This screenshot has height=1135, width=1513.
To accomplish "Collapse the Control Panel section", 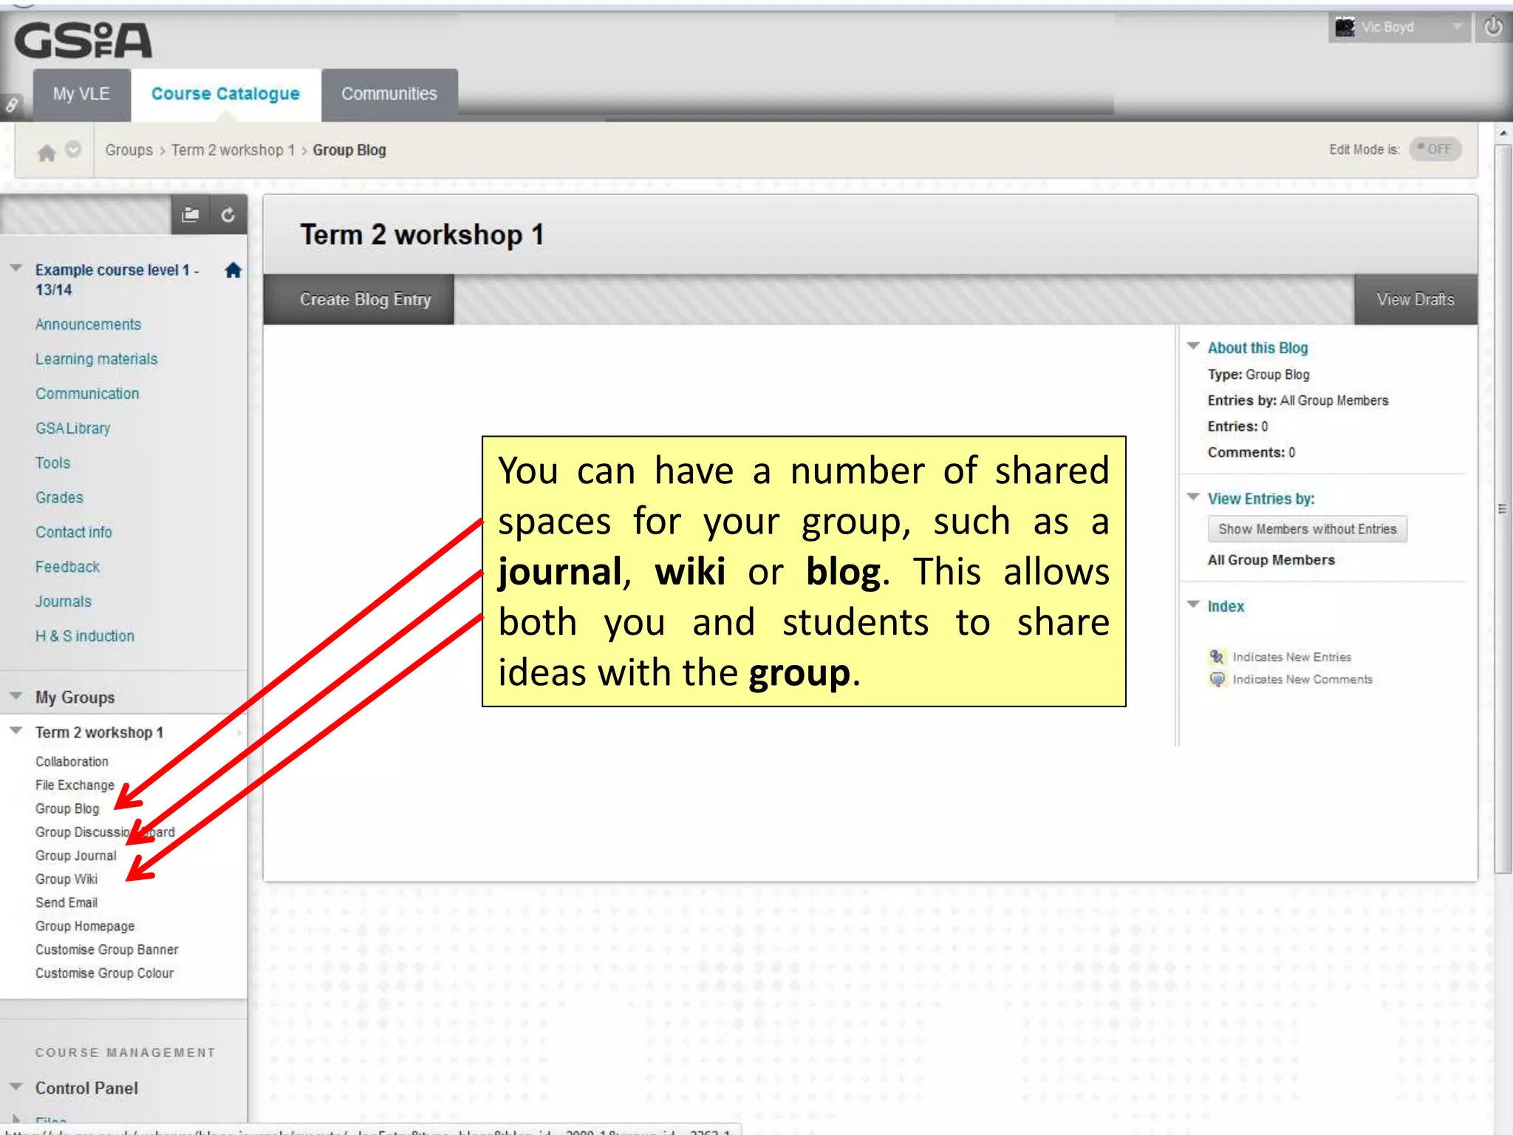I will pos(16,1086).
